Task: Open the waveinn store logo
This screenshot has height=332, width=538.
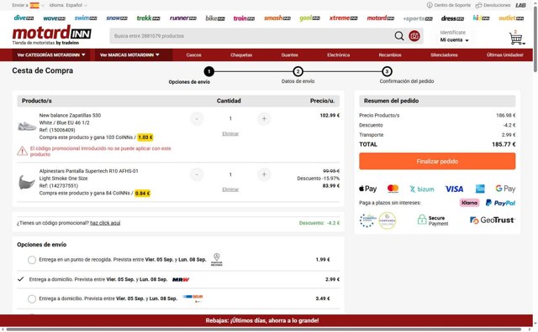Action: [54, 18]
